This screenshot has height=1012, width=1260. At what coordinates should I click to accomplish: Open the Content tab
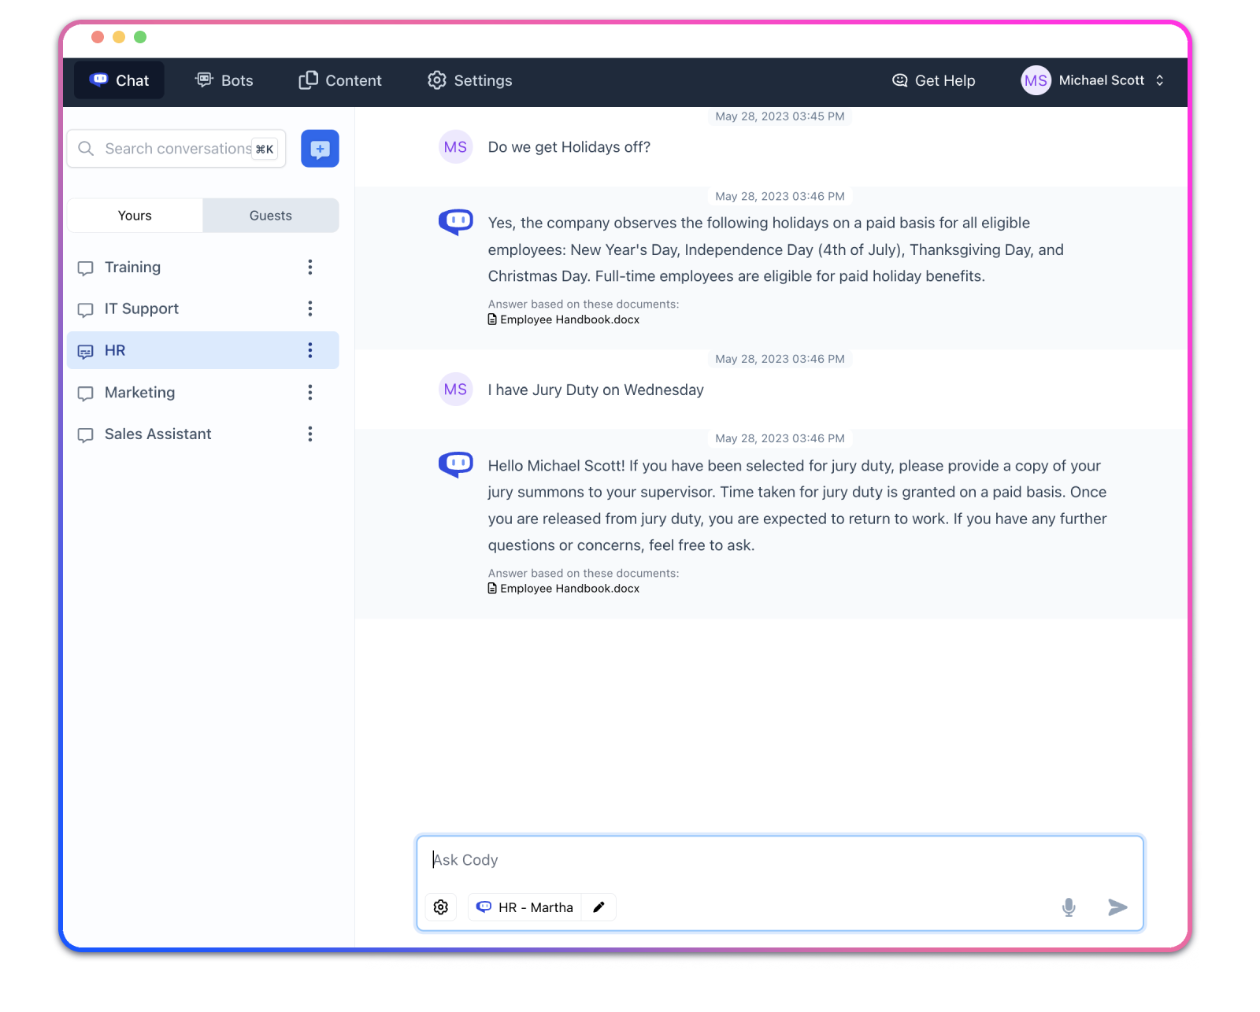340,80
